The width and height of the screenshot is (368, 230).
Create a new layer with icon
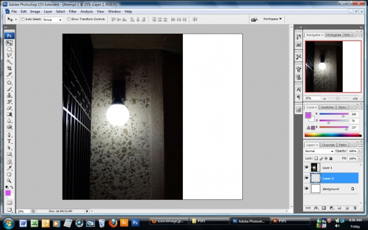point(347,208)
